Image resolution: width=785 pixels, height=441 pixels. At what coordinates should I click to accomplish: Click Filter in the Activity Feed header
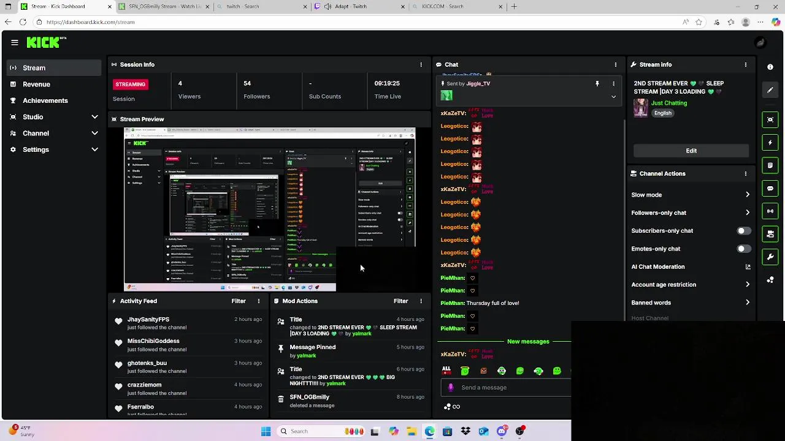(x=239, y=301)
